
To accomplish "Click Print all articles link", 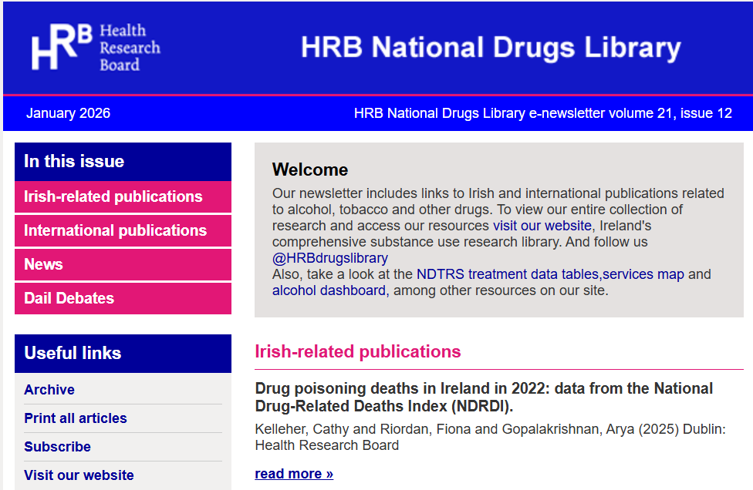I will click(x=76, y=418).
